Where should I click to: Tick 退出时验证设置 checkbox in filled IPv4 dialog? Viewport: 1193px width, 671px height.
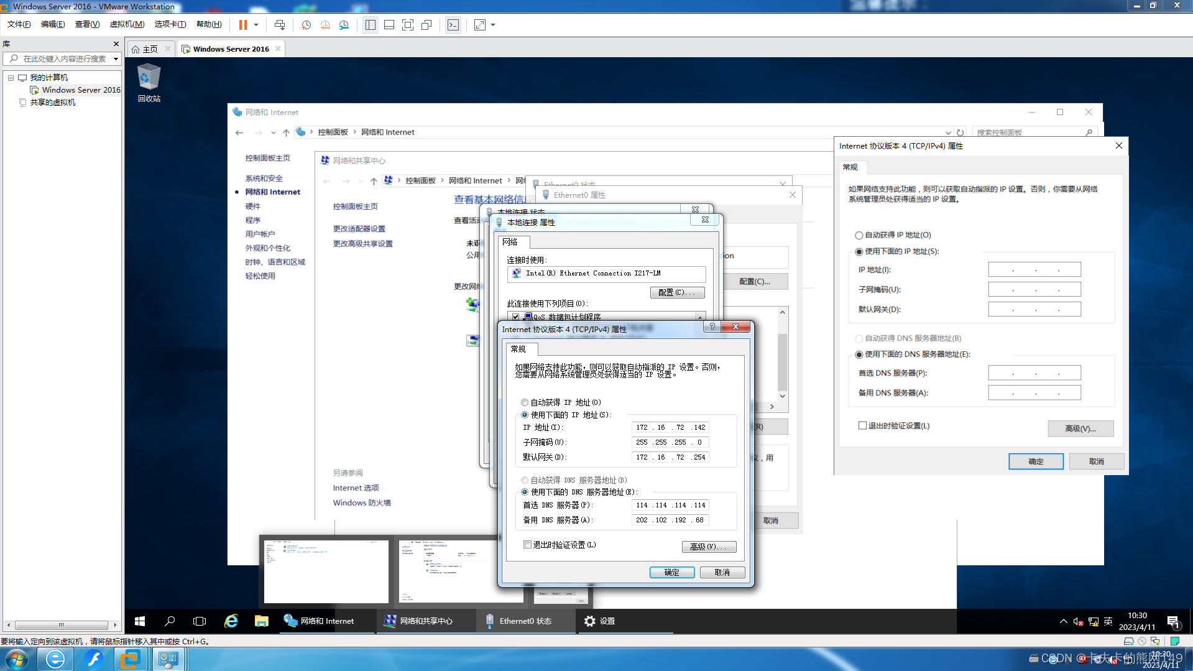click(527, 545)
